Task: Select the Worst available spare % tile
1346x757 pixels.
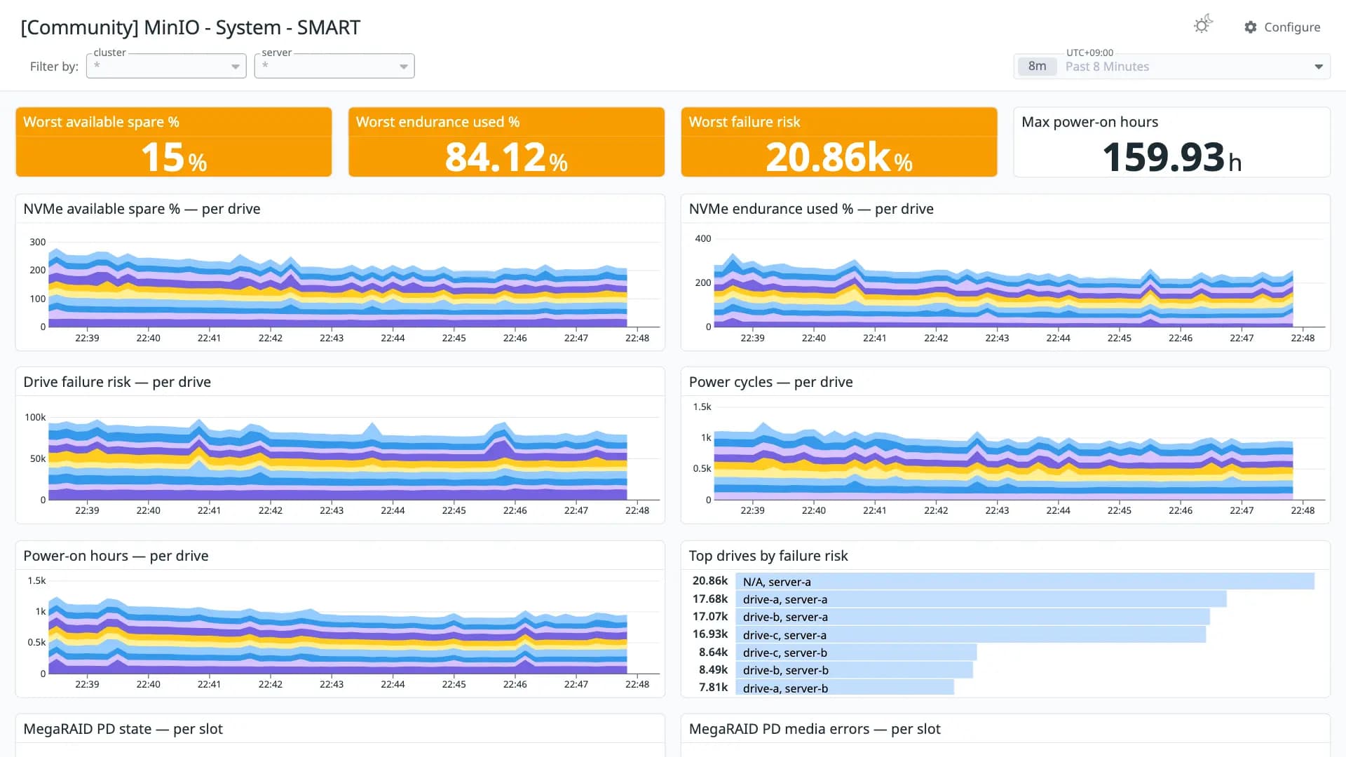Action: (x=174, y=142)
